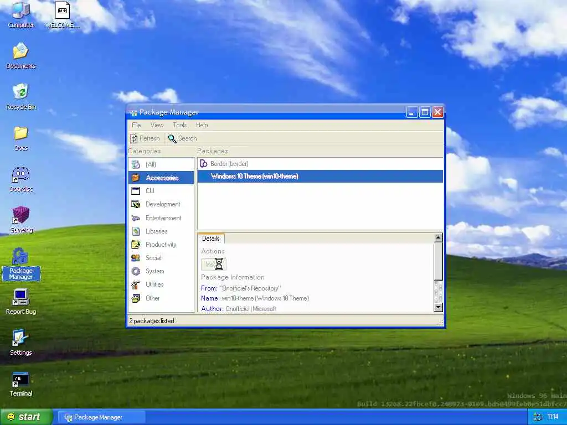
Task: Select the CLI category icon
Action: pos(136,191)
